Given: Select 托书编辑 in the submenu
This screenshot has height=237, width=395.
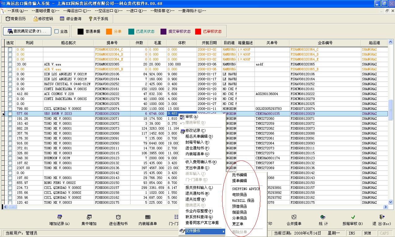Looking at the screenshot, I should pyautogui.click(x=240, y=175).
